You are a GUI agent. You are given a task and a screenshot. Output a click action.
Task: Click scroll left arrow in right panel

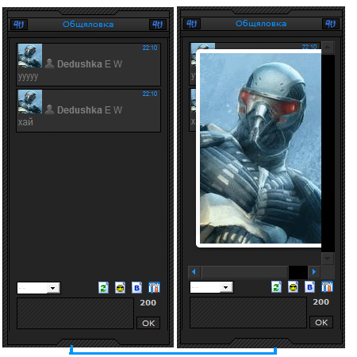(x=194, y=272)
